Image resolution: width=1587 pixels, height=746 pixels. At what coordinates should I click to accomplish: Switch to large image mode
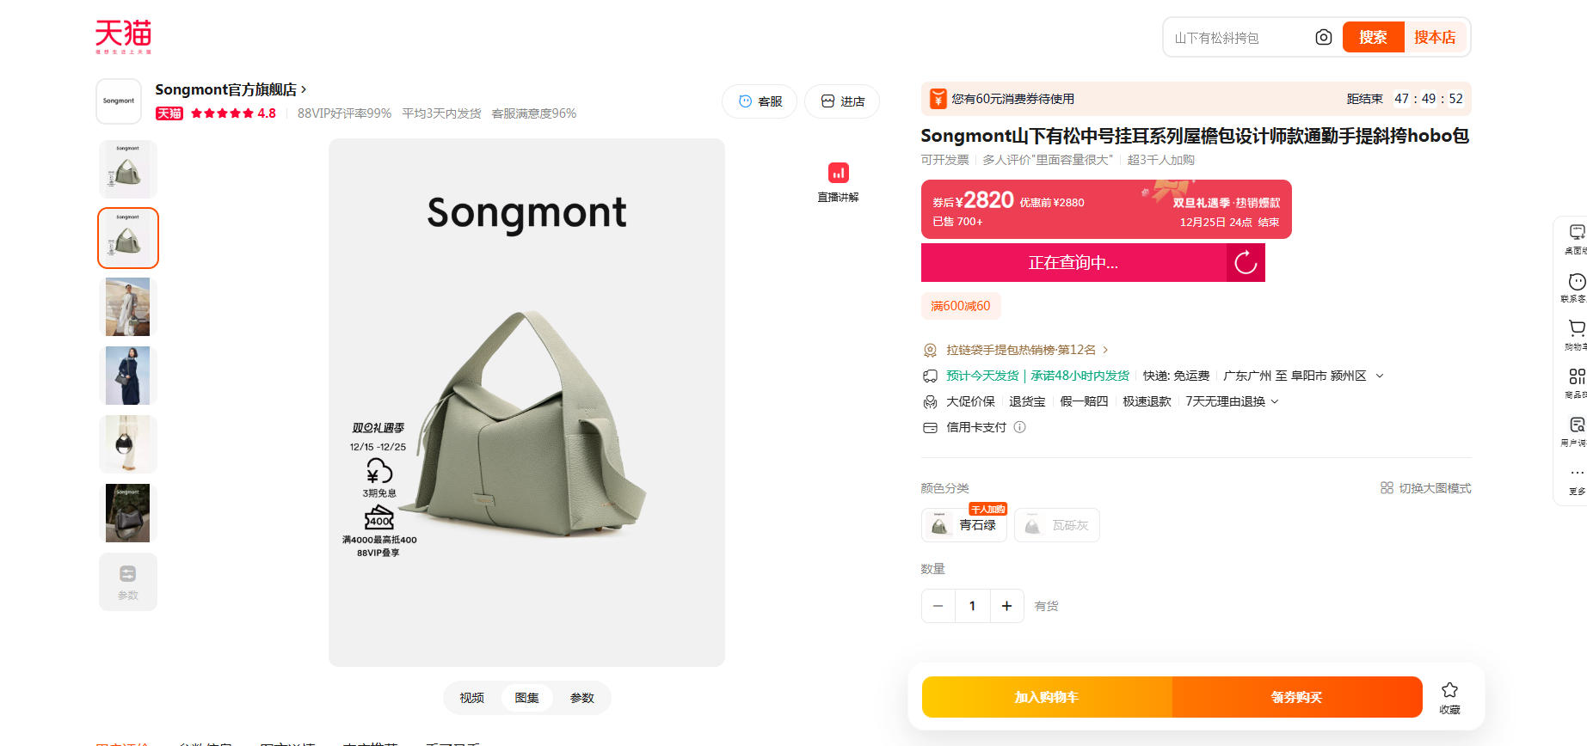click(x=1425, y=488)
